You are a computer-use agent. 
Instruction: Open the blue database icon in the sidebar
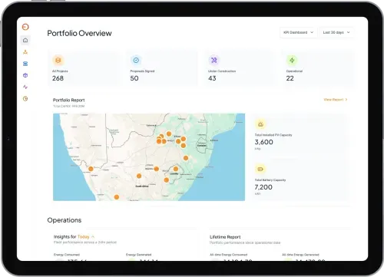[x=25, y=64]
